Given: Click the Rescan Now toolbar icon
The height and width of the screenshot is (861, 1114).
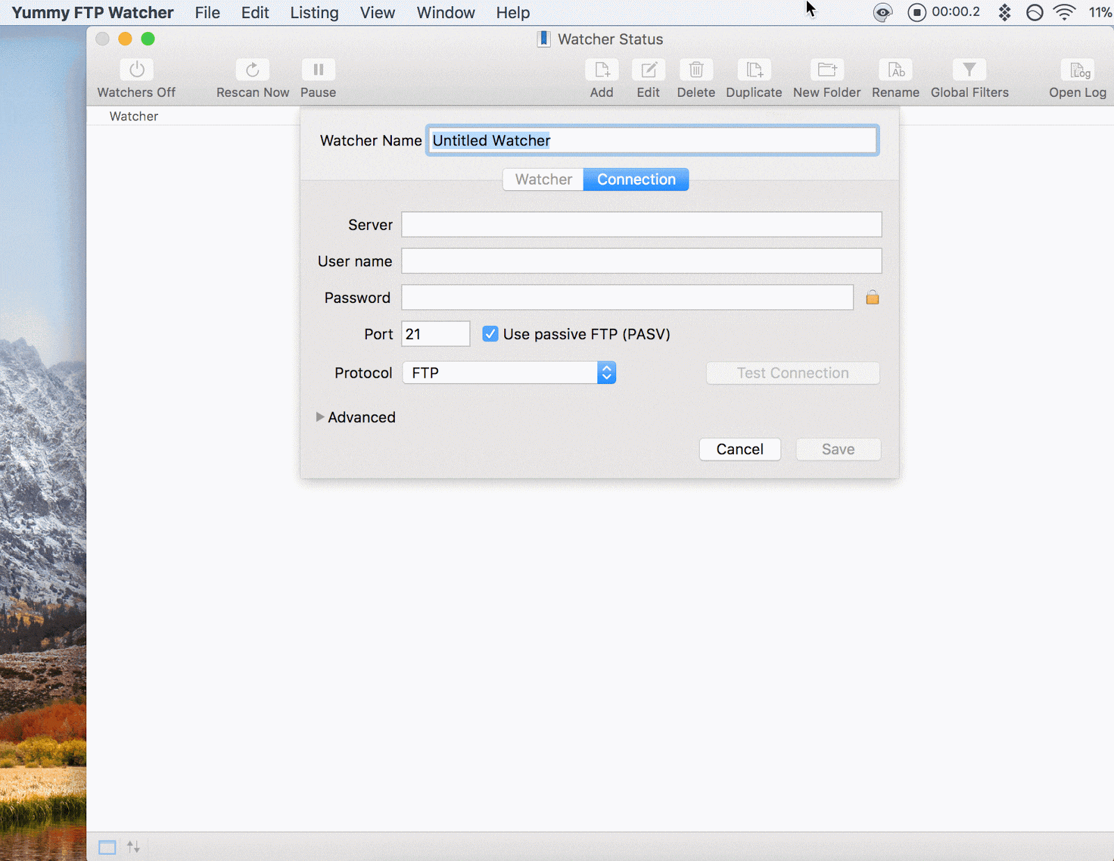Looking at the screenshot, I should coord(252,70).
